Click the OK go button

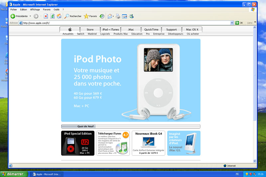[x=239, y=23]
